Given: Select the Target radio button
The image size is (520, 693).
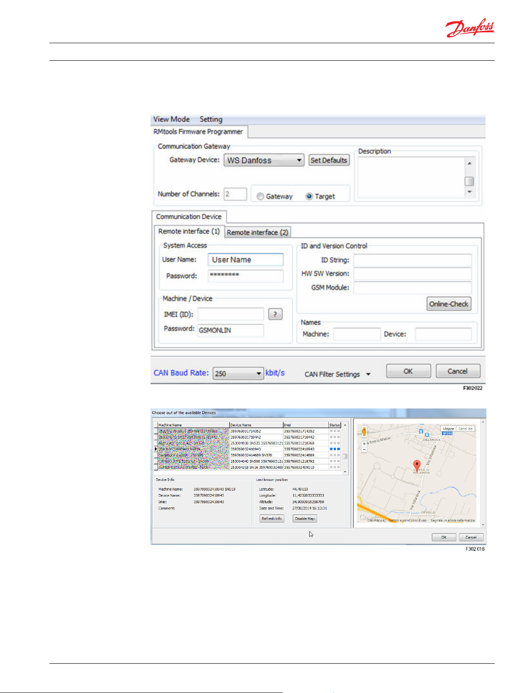Looking at the screenshot, I should [309, 196].
